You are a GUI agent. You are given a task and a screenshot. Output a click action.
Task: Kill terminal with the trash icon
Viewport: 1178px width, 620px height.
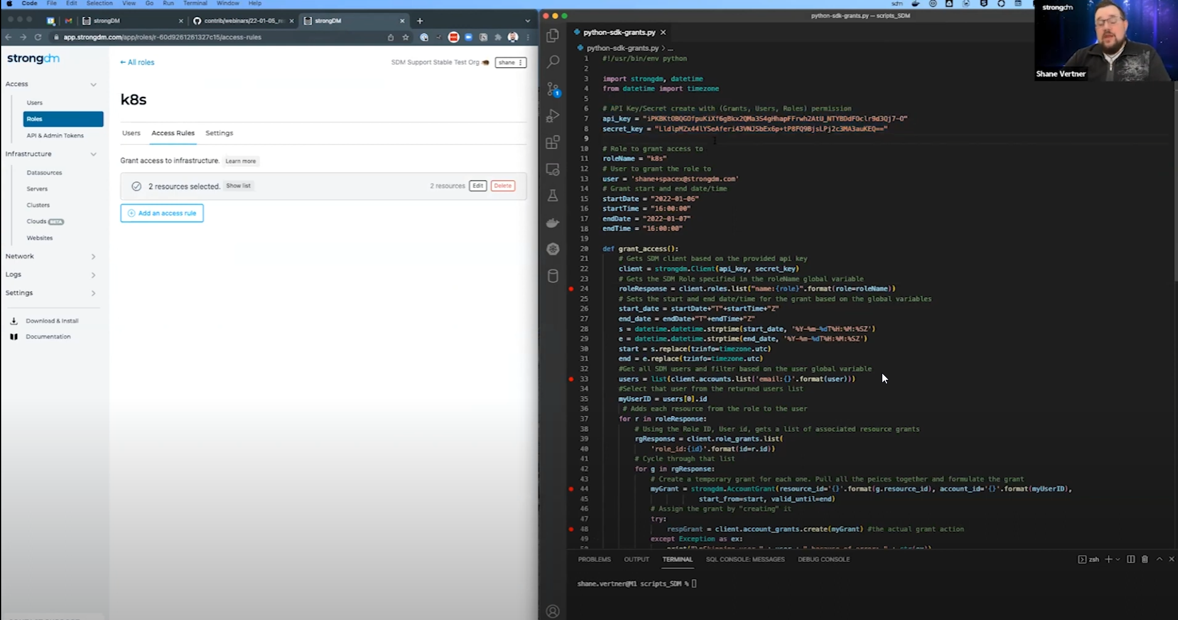point(1145,559)
